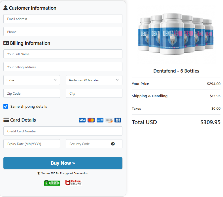Uncheck the Same shipping details checkbox
The image size is (223, 197).
[x=6, y=106]
